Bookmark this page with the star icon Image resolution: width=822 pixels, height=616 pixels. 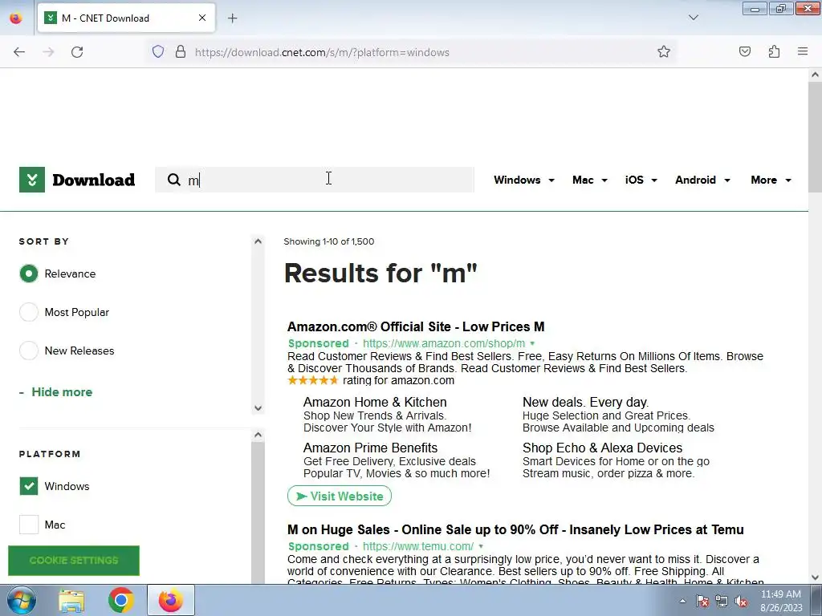pyautogui.click(x=664, y=52)
